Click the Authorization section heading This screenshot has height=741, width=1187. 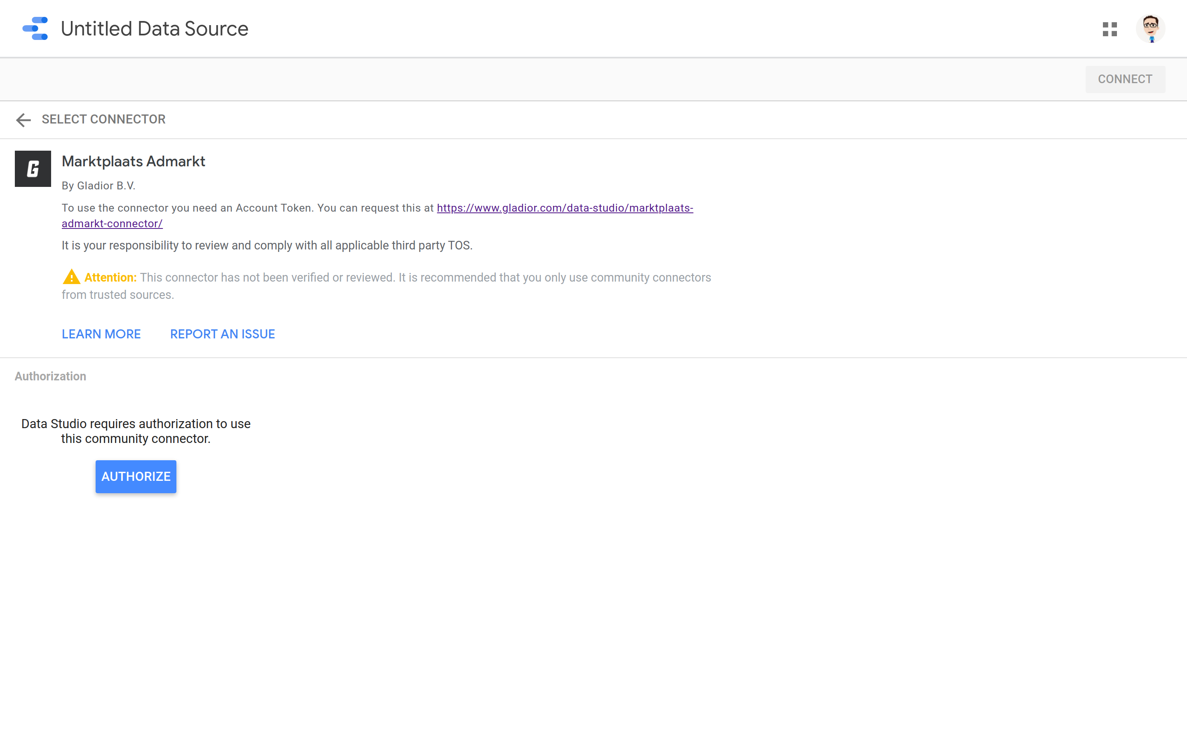[x=51, y=376]
